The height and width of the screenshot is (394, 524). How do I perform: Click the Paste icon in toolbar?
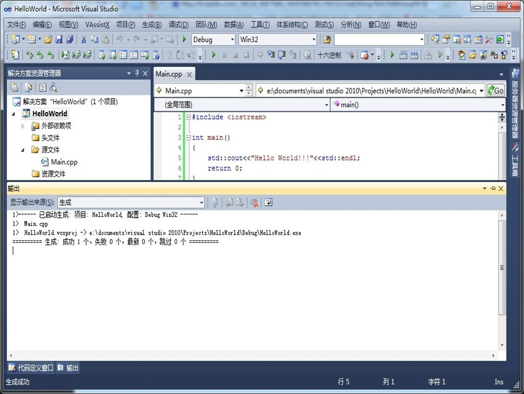point(105,39)
